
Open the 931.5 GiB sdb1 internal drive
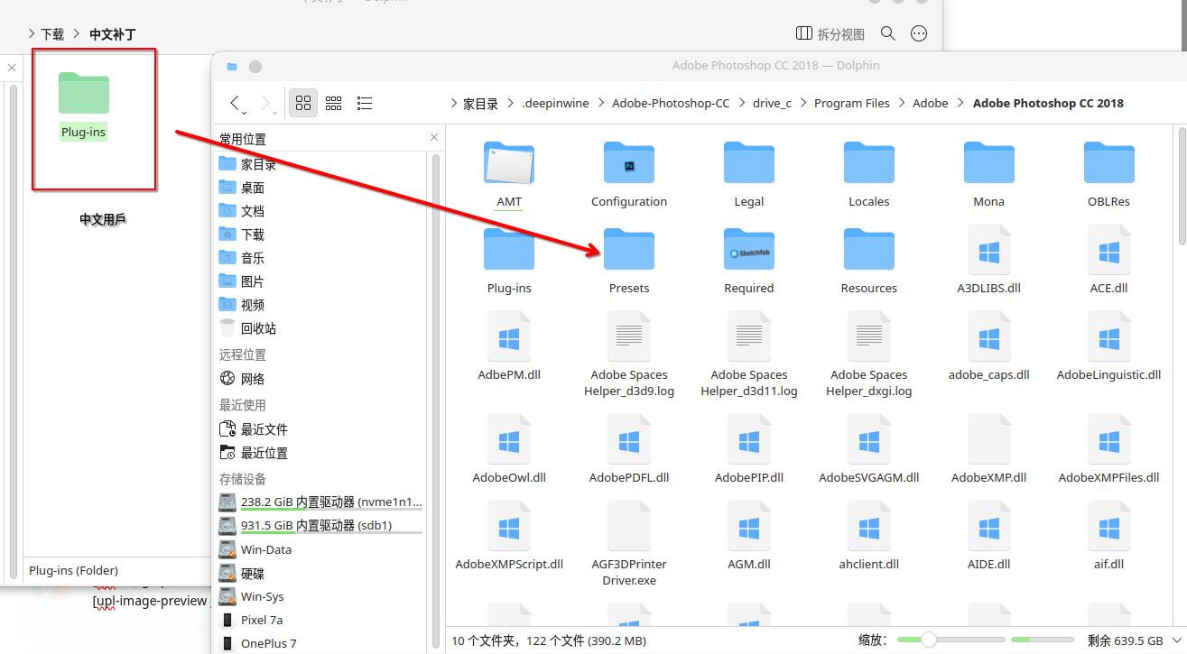point(323,525)
